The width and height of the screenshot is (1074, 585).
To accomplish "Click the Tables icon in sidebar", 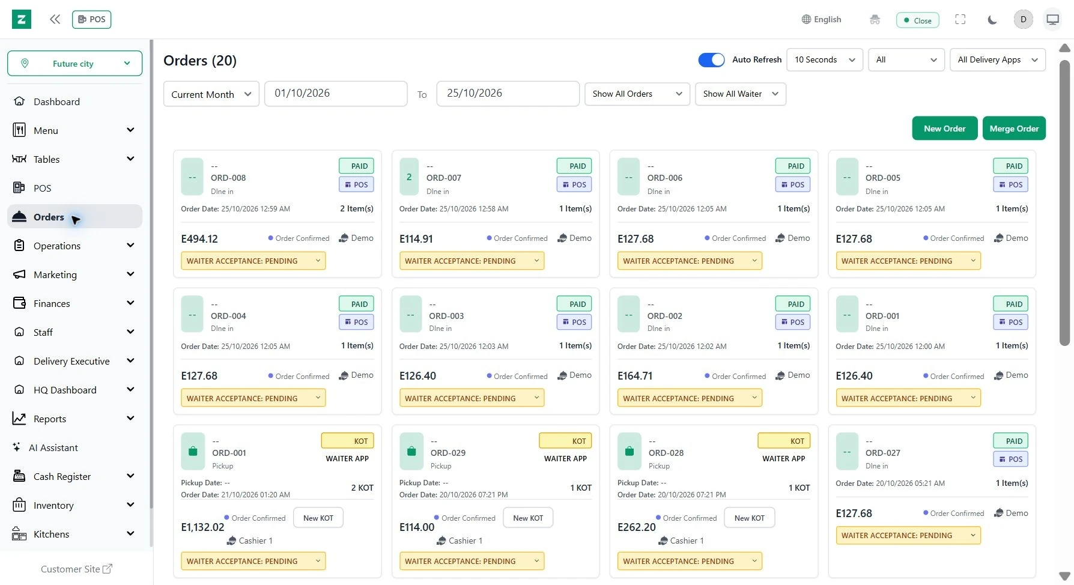I will (19, 159).
